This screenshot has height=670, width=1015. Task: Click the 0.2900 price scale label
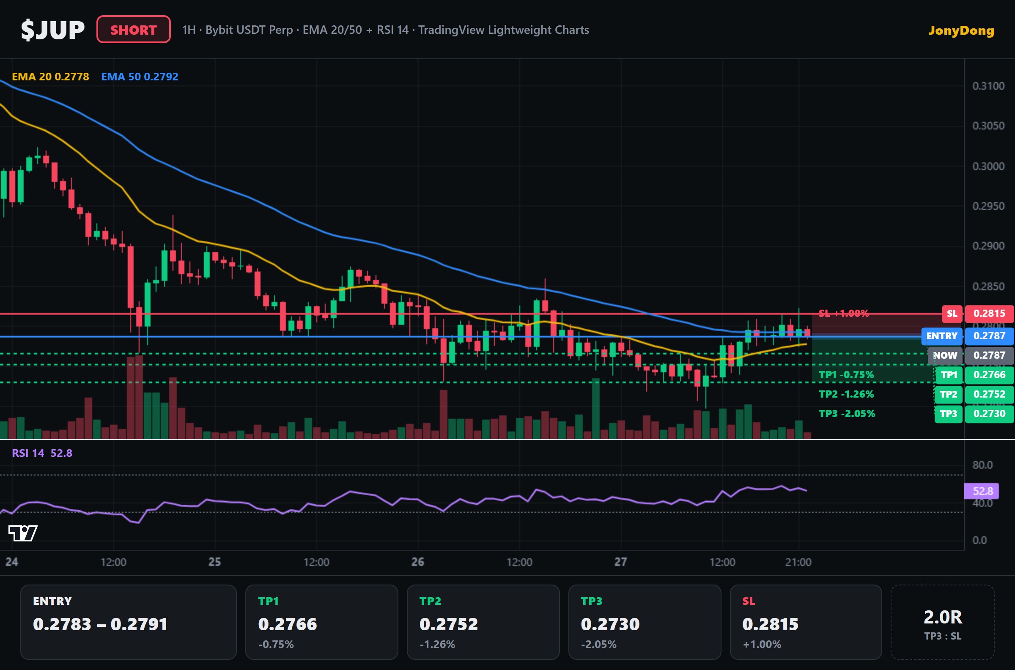click(x=988, y=246)
